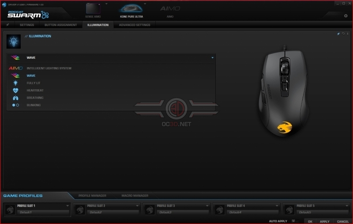Image resolution: width=353 pixels, height=224 pixels.
Task: Open the Profile Manager tab
Action: point(92,196)
